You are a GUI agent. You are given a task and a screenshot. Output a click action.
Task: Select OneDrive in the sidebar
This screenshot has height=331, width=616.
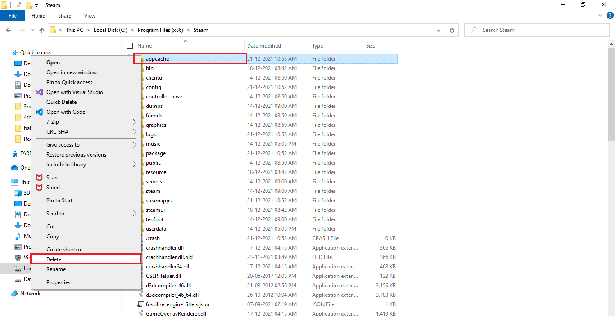tap(25, 167)
